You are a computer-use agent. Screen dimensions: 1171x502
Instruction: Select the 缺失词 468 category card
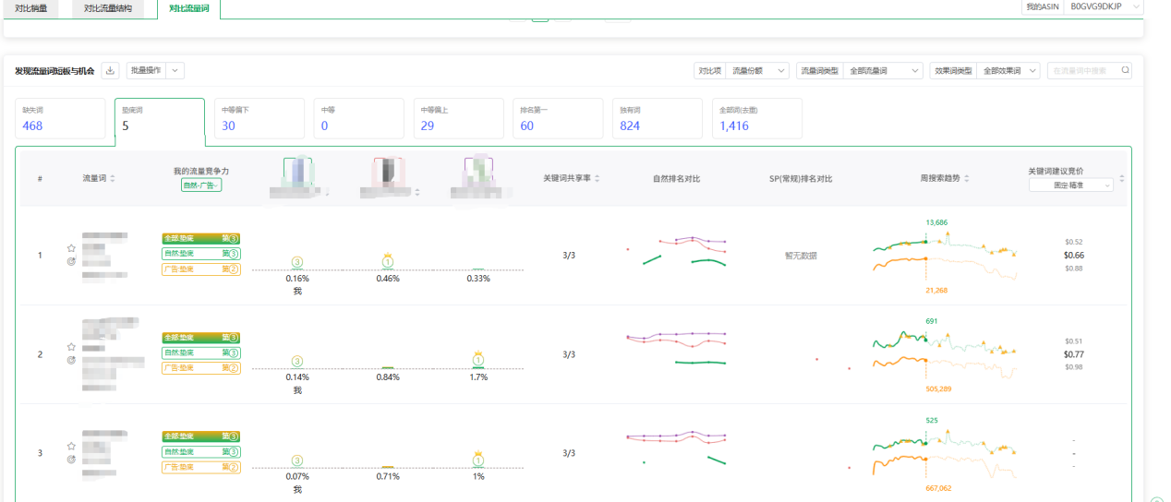pos(60,118)
